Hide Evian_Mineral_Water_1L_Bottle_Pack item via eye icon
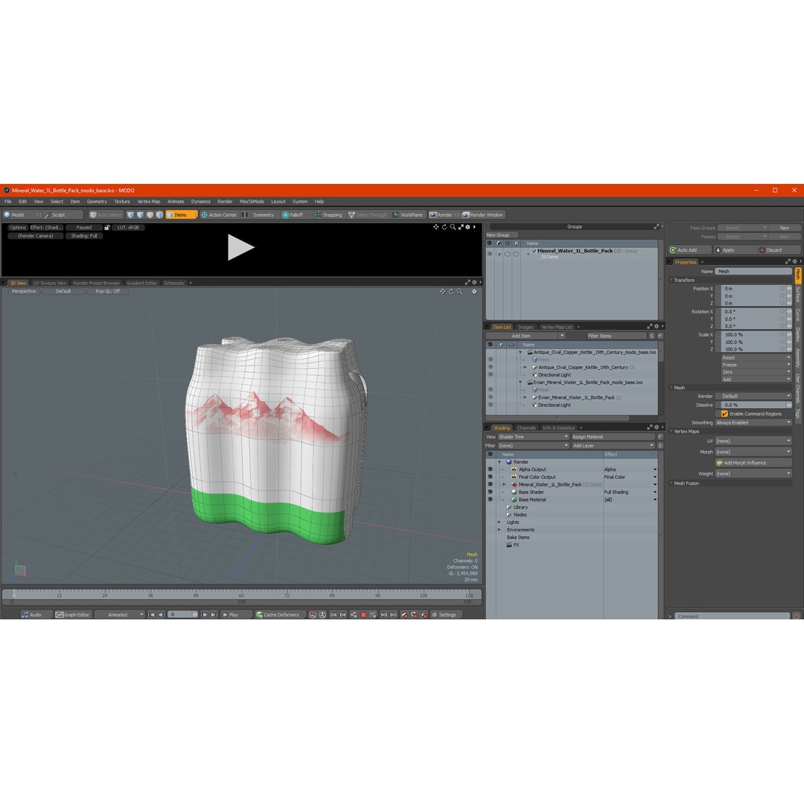Viewport: 804px width, 804px height. (x=490, y=398)
